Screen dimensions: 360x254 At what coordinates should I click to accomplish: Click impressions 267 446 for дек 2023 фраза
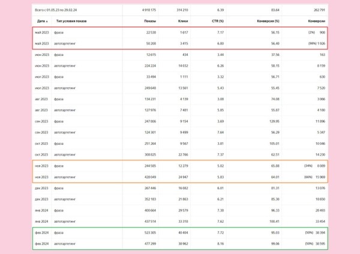pos(150,189)
